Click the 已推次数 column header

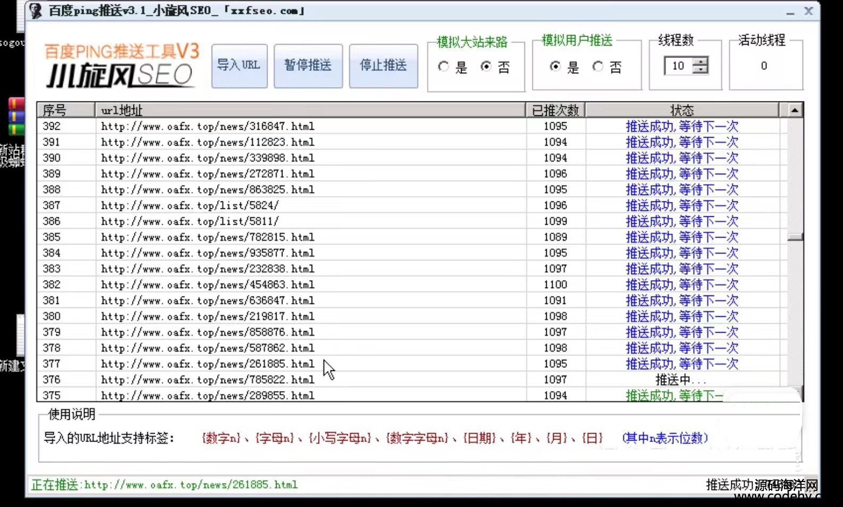(555, 110)
